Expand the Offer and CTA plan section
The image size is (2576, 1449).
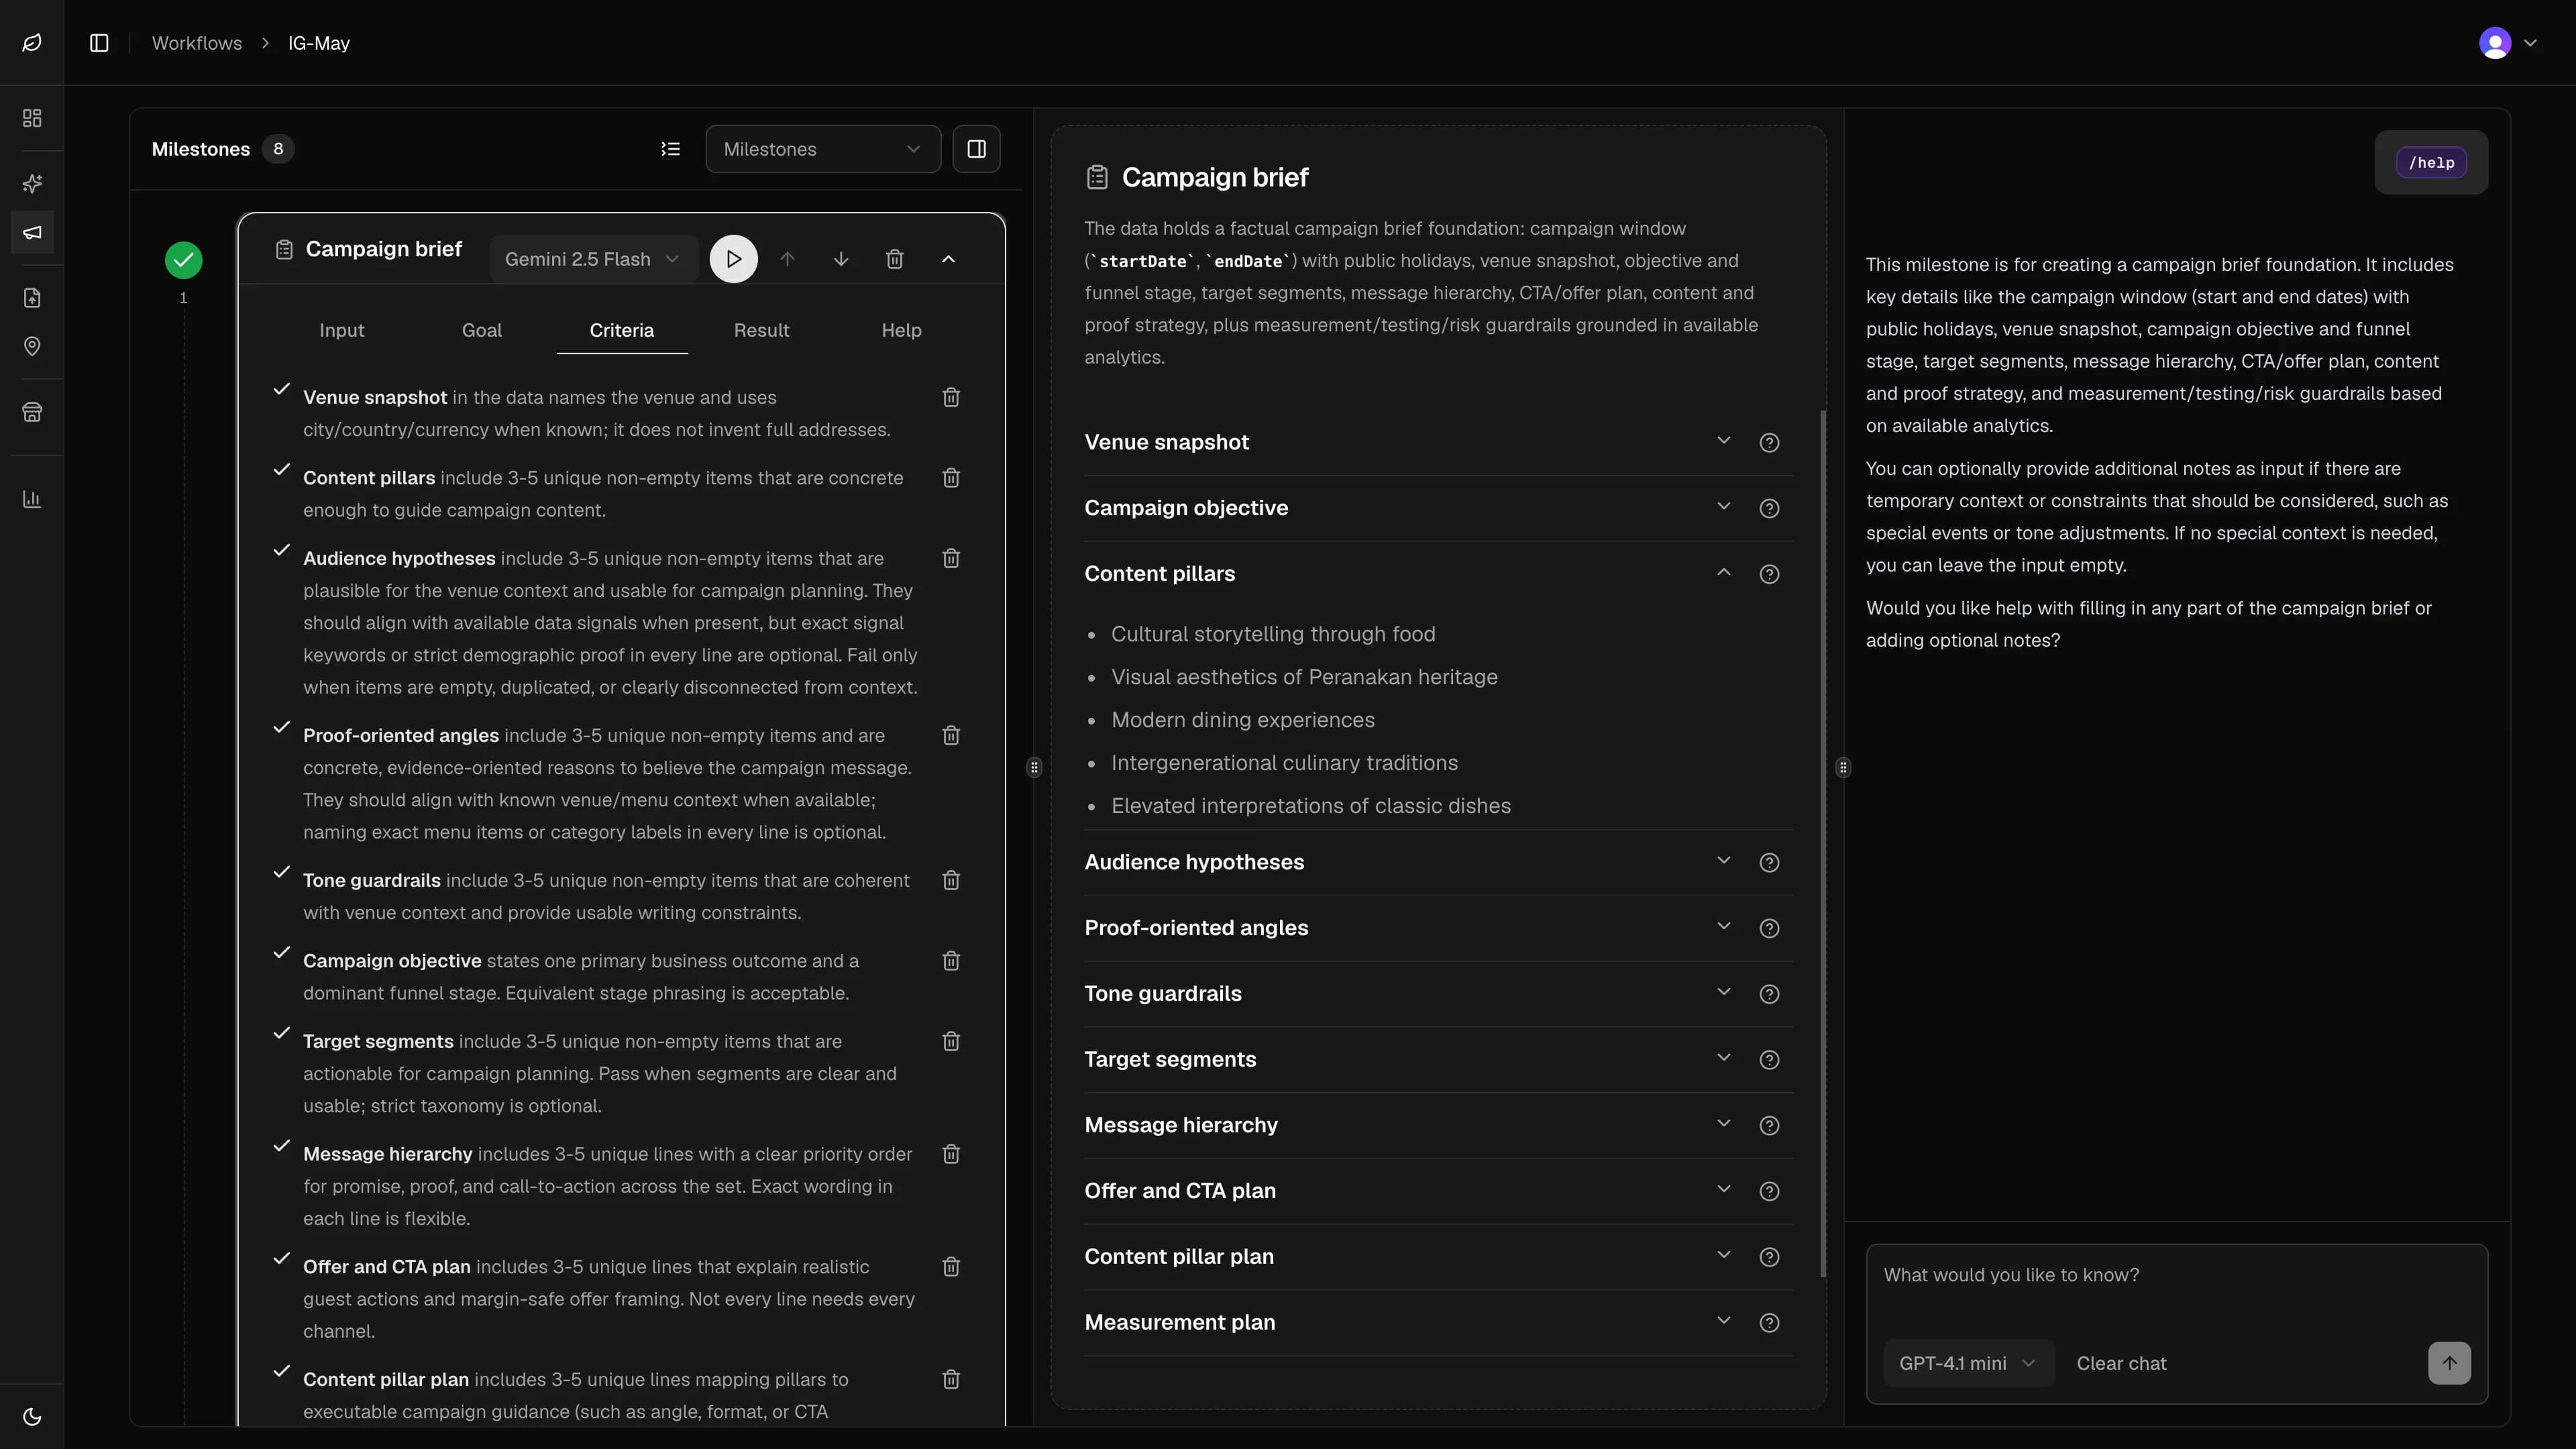click(1723, 1189)
